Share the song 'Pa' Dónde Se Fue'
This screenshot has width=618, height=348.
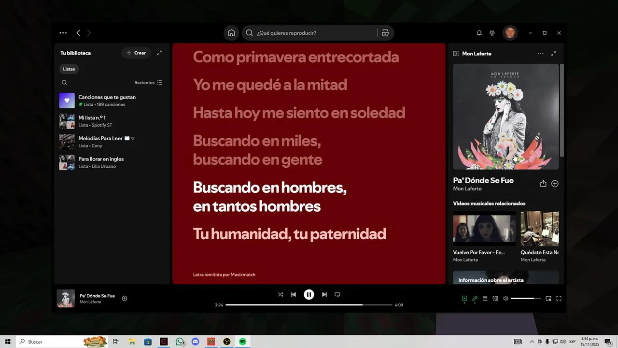543,184
